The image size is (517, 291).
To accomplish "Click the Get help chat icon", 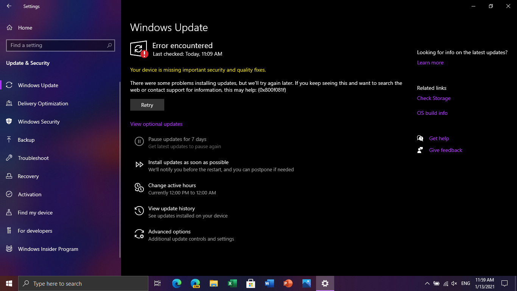I will [x=420, y=138].
